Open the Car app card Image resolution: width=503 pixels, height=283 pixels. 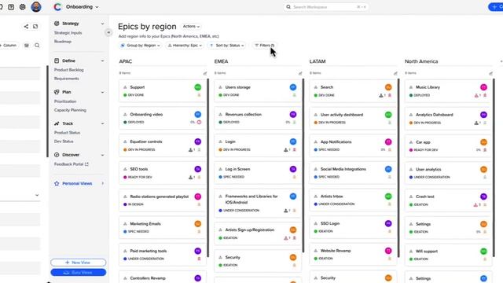pyautogui.click(x=448, y=146)
